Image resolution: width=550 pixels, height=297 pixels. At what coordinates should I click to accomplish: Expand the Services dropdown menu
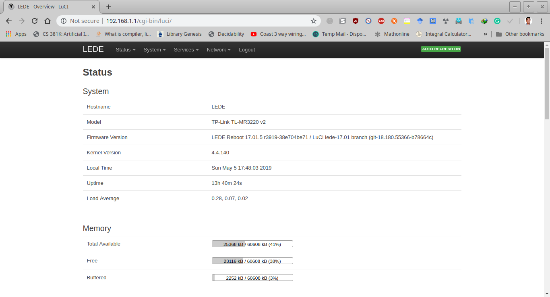click(186, 50)
